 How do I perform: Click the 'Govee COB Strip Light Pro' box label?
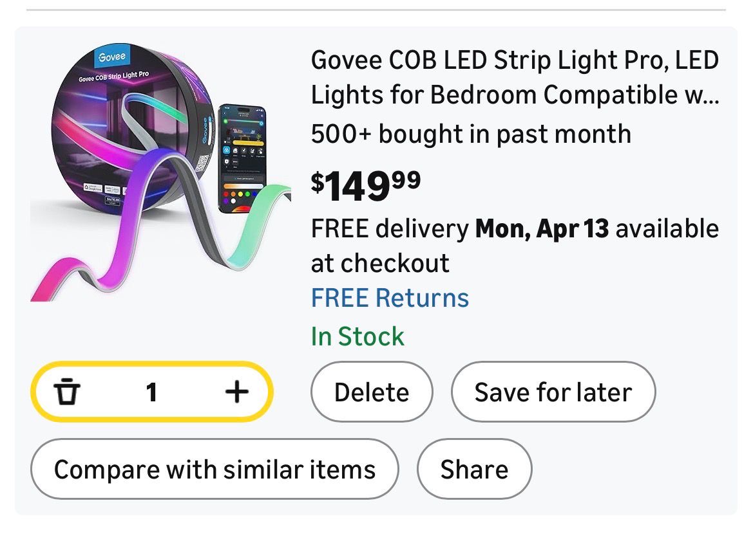tap(114, 77)
